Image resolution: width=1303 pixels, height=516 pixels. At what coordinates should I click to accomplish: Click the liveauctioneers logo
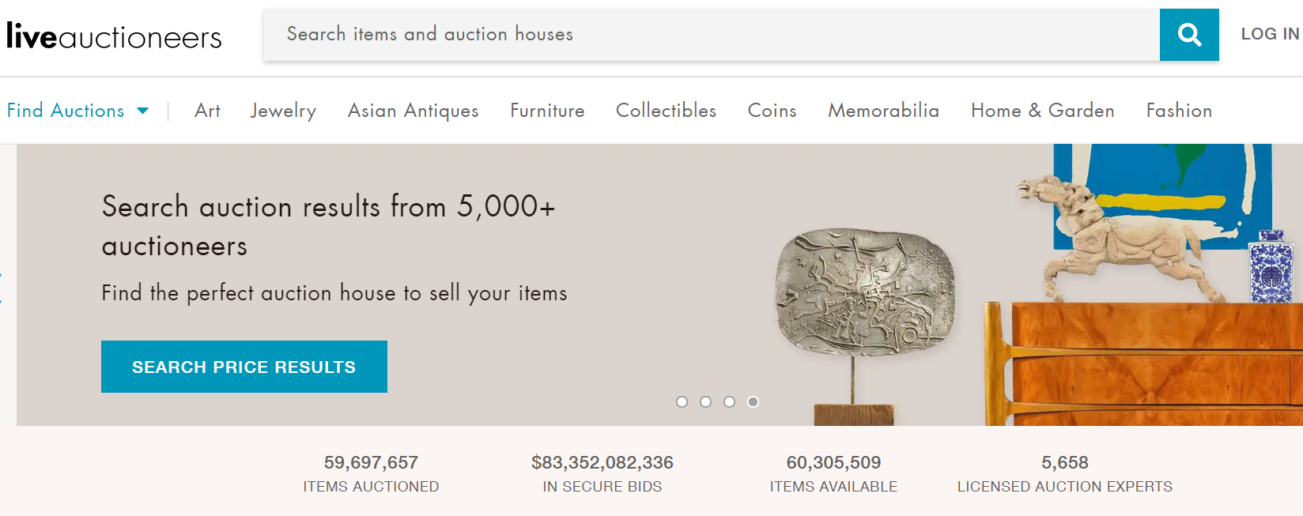pyautogui.click(x=115, y=36)
